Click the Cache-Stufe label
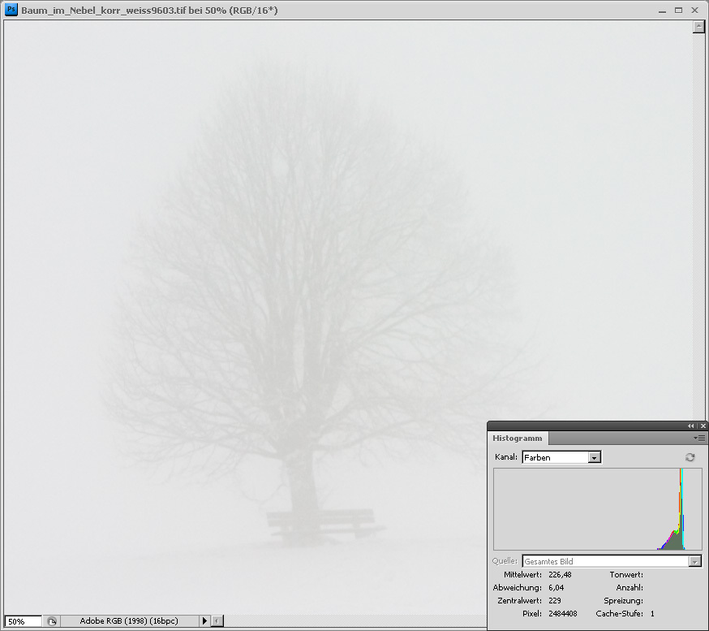This screenshot has height=631, width=709. [x=620, y=614]
